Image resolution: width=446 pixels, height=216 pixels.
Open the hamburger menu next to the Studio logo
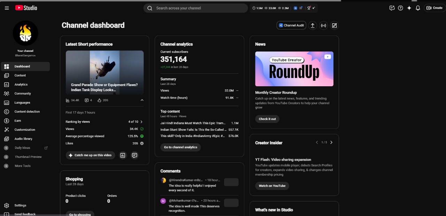point(7,8)
